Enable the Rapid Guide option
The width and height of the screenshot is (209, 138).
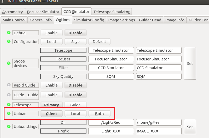pyautogui.click(x=51, y=85)
